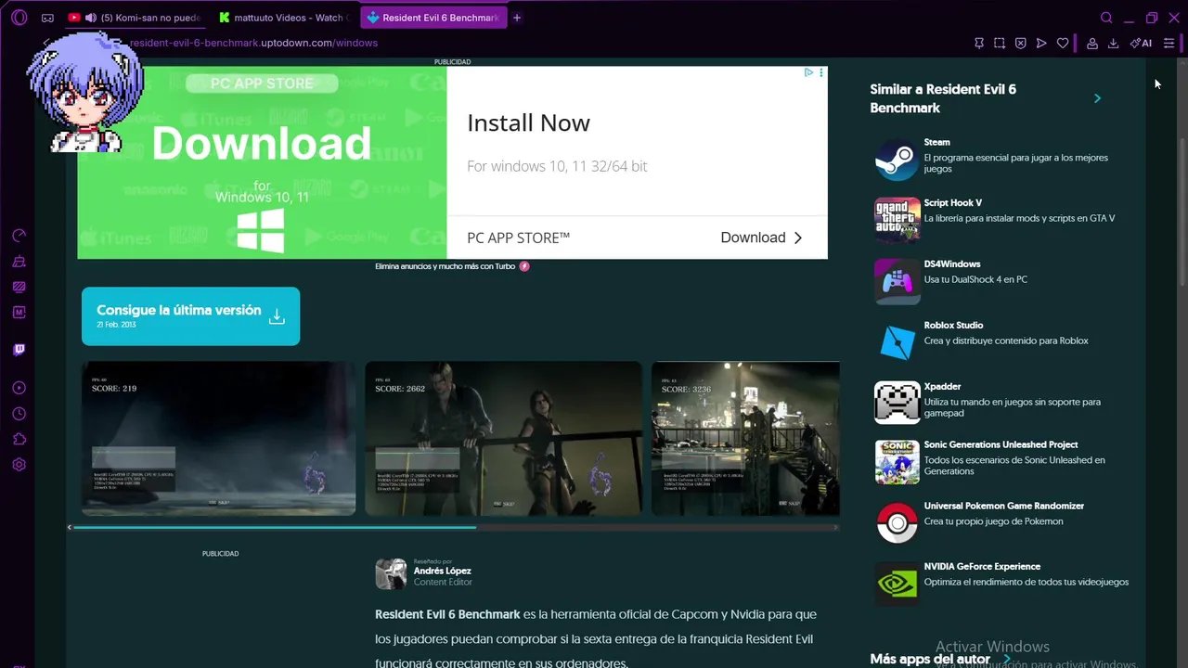
Task: Open the GX Mods striped monitor sidebar icon
Action: 19,287
